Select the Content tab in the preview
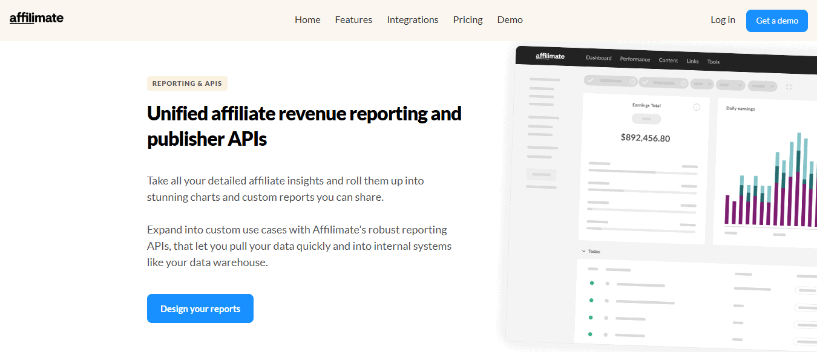 pyautogui.click(x=668, y=60)
